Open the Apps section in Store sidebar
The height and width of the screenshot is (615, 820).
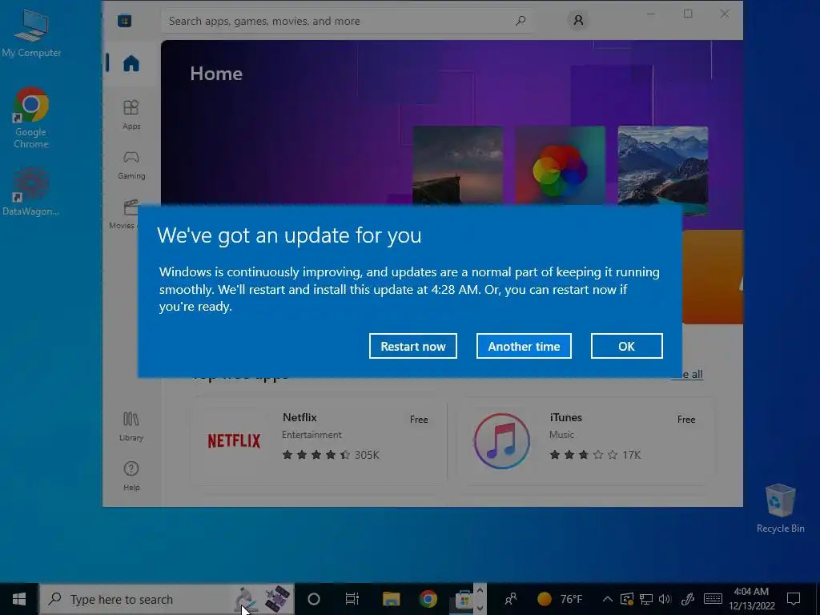click(131, 115)
